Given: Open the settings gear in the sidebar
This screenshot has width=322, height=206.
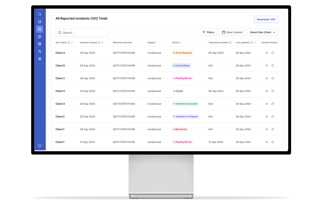Looking at the screenshot, I should pos(40,59).
